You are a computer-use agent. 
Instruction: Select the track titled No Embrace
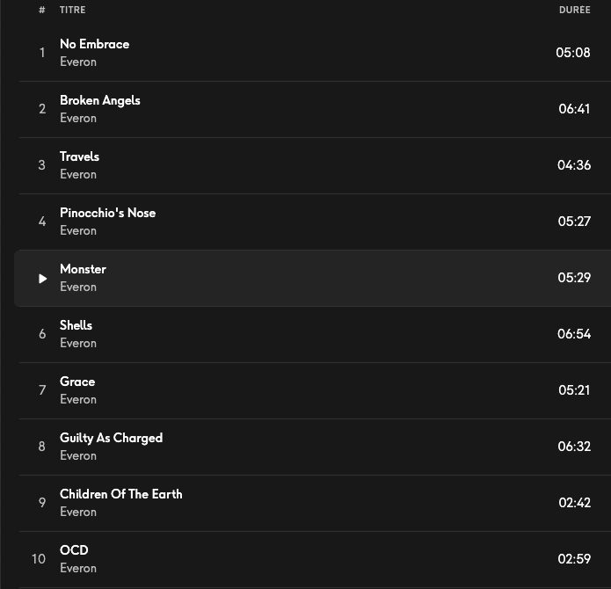pyautogui.click(x=94, y=44)
